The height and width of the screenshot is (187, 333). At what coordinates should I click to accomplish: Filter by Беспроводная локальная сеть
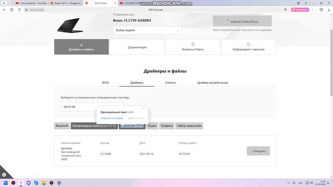94,126
